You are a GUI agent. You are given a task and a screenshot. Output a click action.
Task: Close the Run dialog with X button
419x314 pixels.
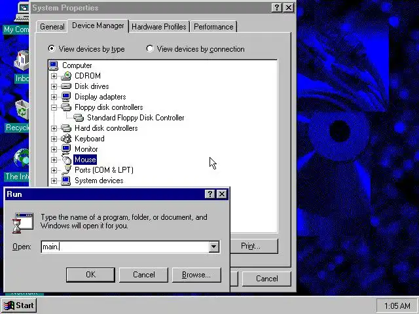[222, 194]
